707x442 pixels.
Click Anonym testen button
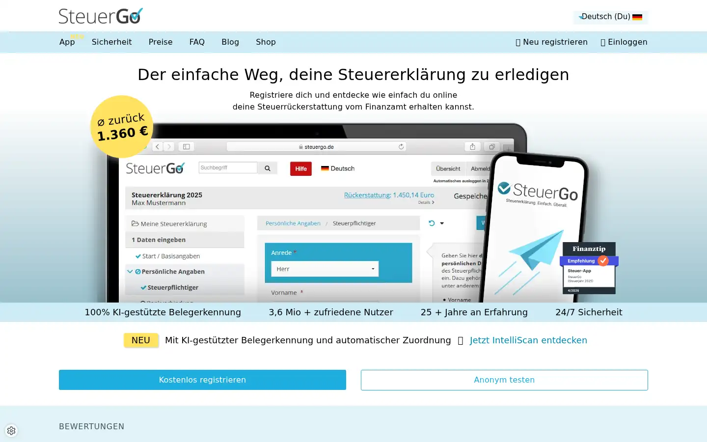[x=504, y=380]
